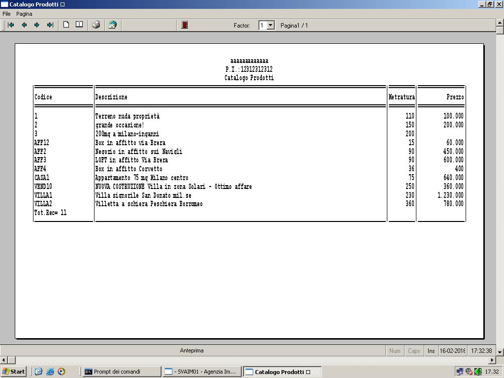The width and height of the screenshot is (504, 378).
Task: Switch to Prompt dei comandi taskbar window
Action: coord(122,372)
